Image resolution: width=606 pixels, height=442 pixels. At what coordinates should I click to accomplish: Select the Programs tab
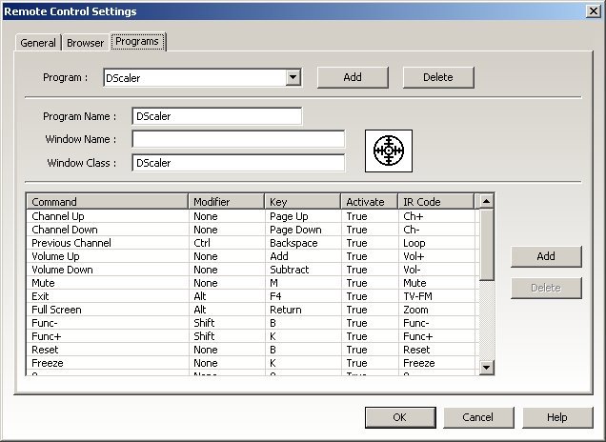click(x=137, y=41)
